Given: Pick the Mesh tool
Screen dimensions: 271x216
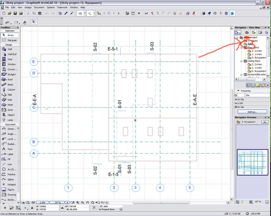Looking at the screenshot, I should 10,105.
